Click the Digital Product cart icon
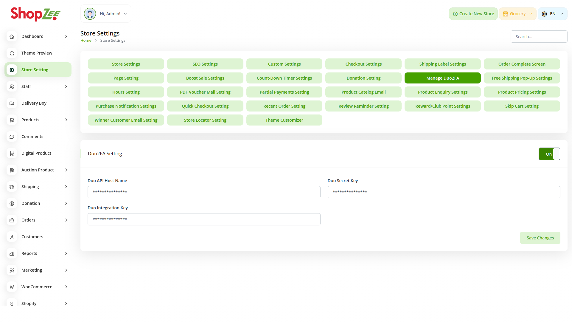The image size is (572, 322). [x=12, y=153]
